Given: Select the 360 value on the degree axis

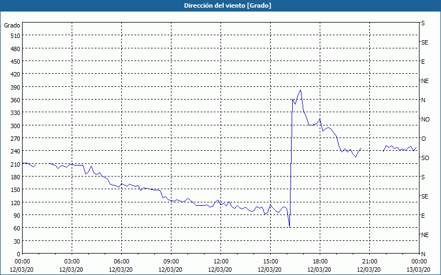Looking at the screenshot, I should [15, 100].
